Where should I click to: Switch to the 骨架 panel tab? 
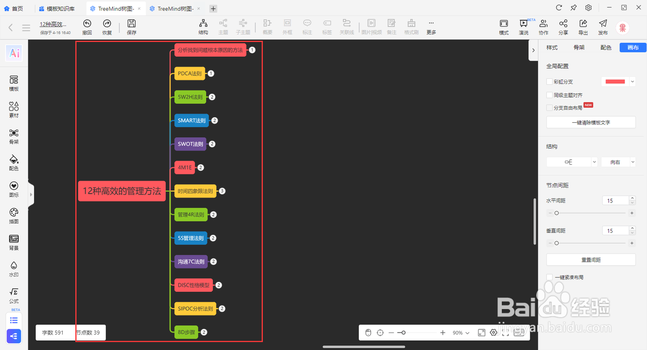(579, 47)
